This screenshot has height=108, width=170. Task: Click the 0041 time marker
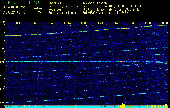[19, 23]
